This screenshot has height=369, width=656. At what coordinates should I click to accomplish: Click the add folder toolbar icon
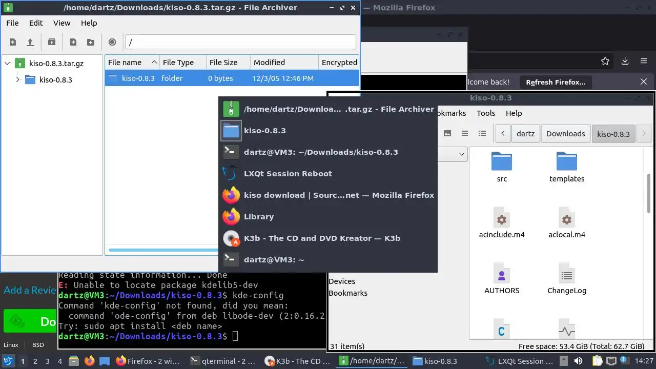click(91, 42)
